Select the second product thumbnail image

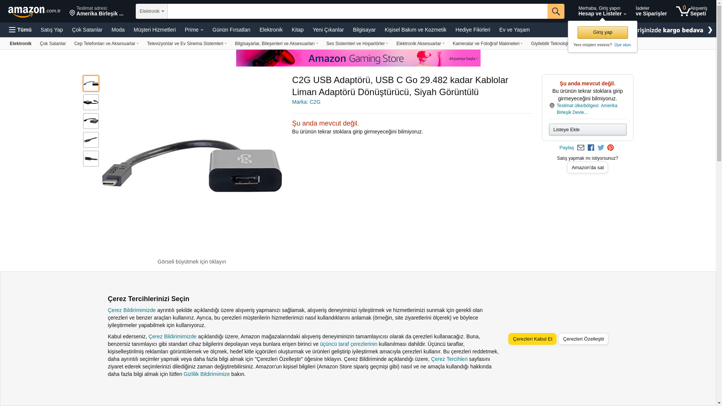(x=91, y=102)
